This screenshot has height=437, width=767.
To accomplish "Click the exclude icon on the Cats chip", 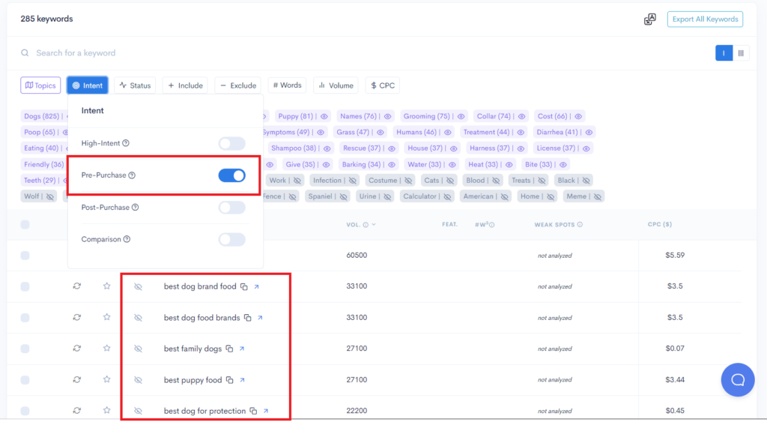I will pos(450,179).
